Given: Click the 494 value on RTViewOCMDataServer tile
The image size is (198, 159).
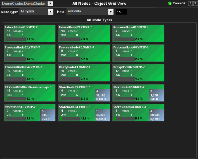Looking at the screenshot, I should (x=10, y=95).
